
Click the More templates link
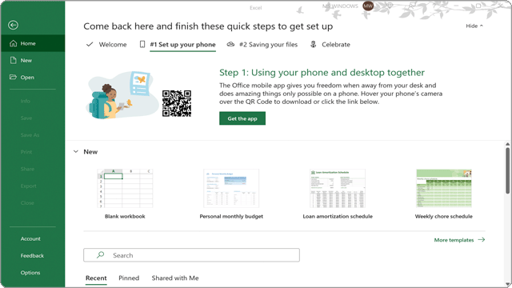[459, 240]
